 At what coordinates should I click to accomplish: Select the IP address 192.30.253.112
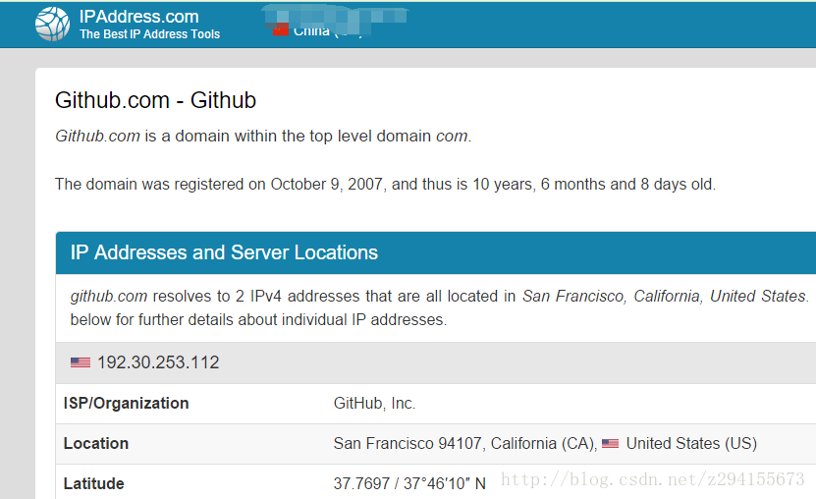coord(158,362)
